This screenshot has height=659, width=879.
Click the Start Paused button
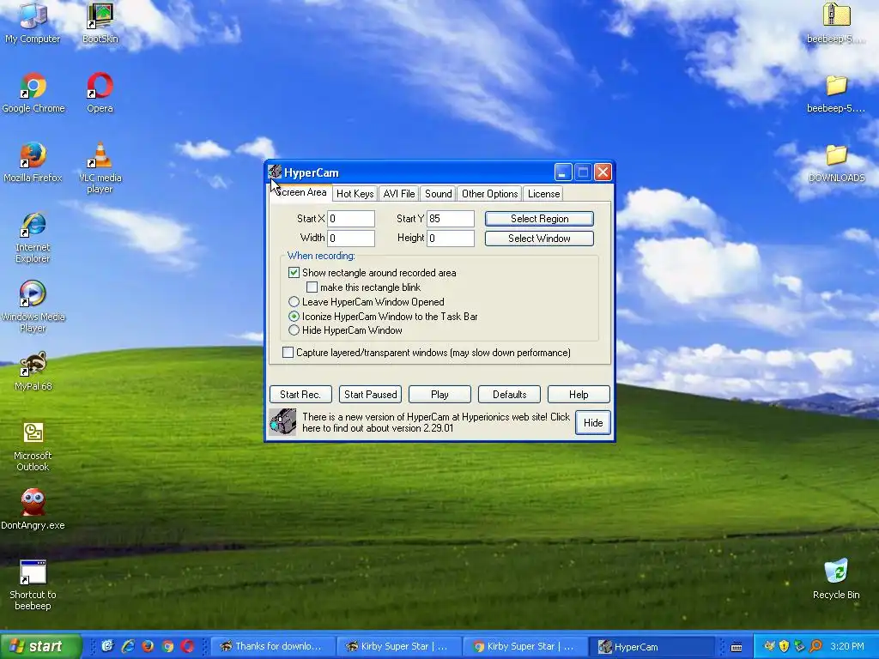371,395
